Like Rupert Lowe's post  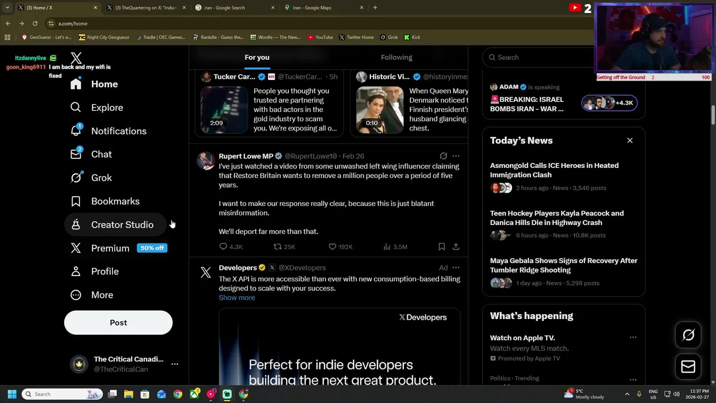(340, 247)
